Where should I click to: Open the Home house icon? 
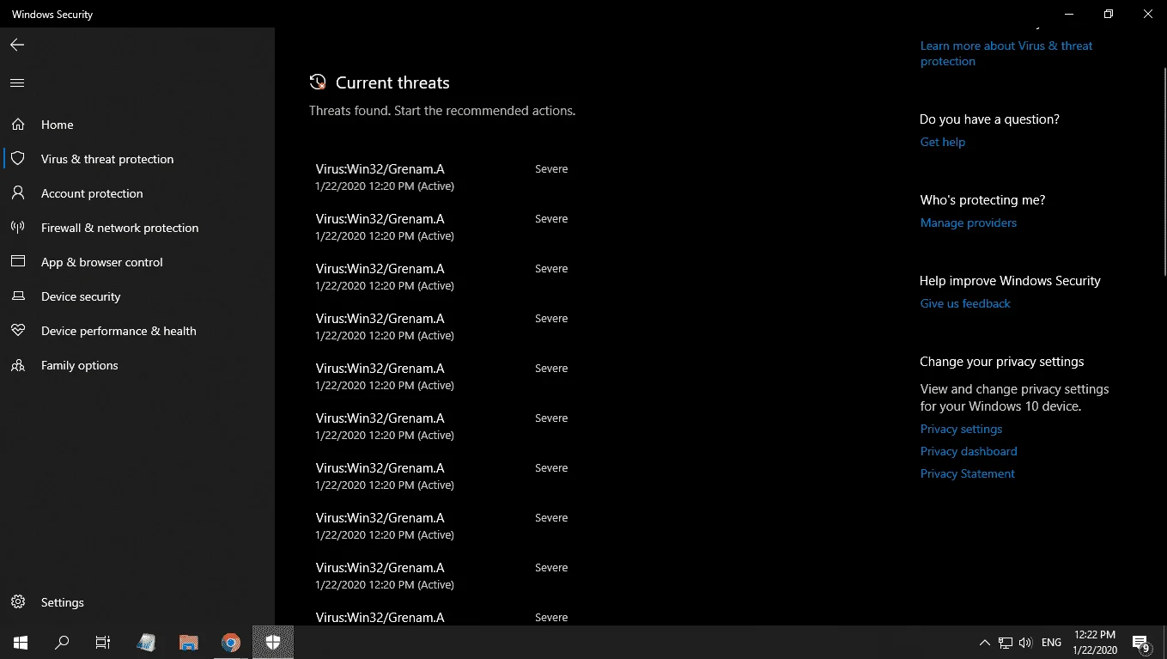point(18,125)
